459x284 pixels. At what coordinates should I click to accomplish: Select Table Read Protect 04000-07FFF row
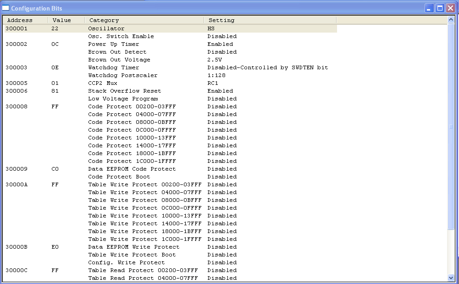[x=171, y=278]
